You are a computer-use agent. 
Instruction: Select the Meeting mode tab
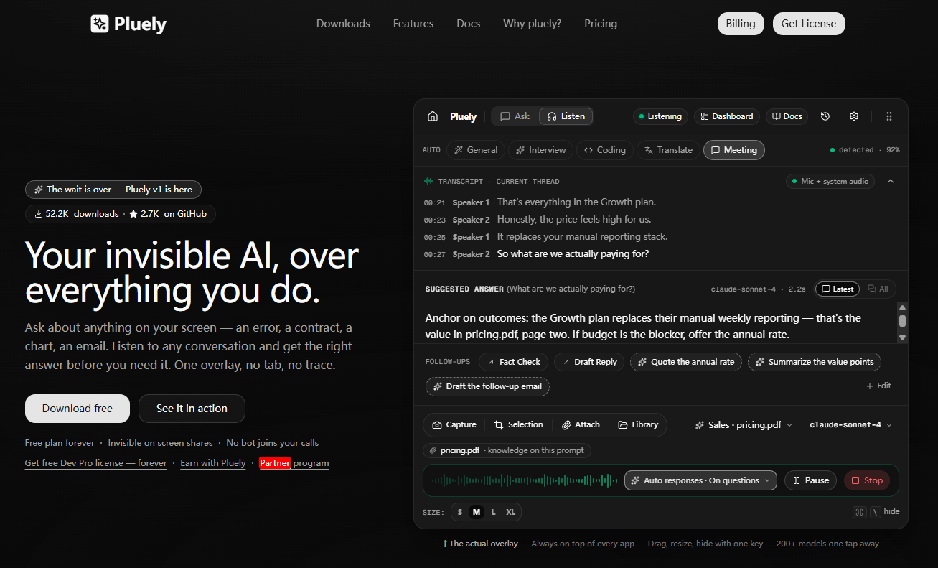[733, 150]
